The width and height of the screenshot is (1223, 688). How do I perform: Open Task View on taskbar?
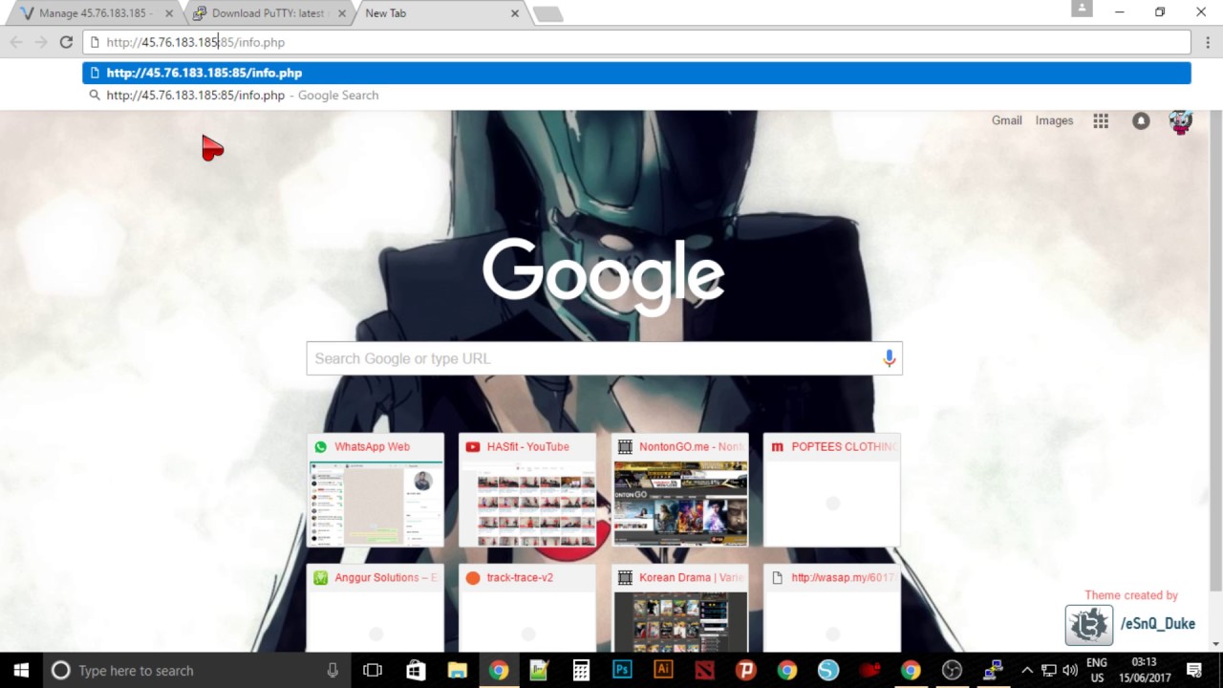(373, 670)
